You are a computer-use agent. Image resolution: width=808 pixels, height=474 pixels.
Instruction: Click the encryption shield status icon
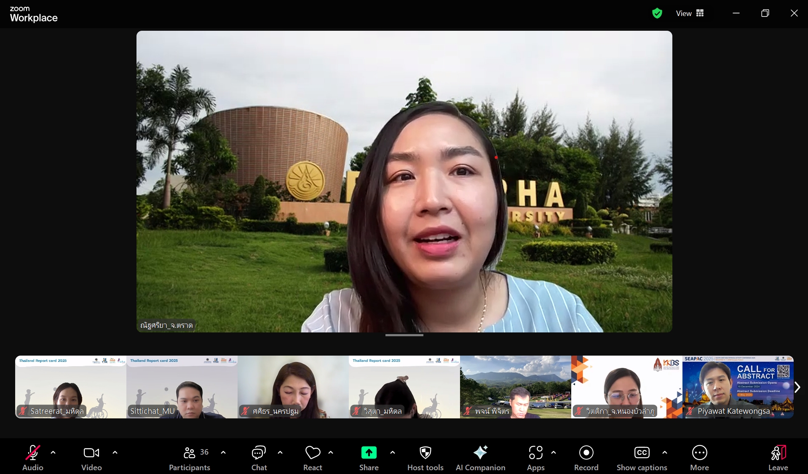pyautogui.click(x=657, y=13)
